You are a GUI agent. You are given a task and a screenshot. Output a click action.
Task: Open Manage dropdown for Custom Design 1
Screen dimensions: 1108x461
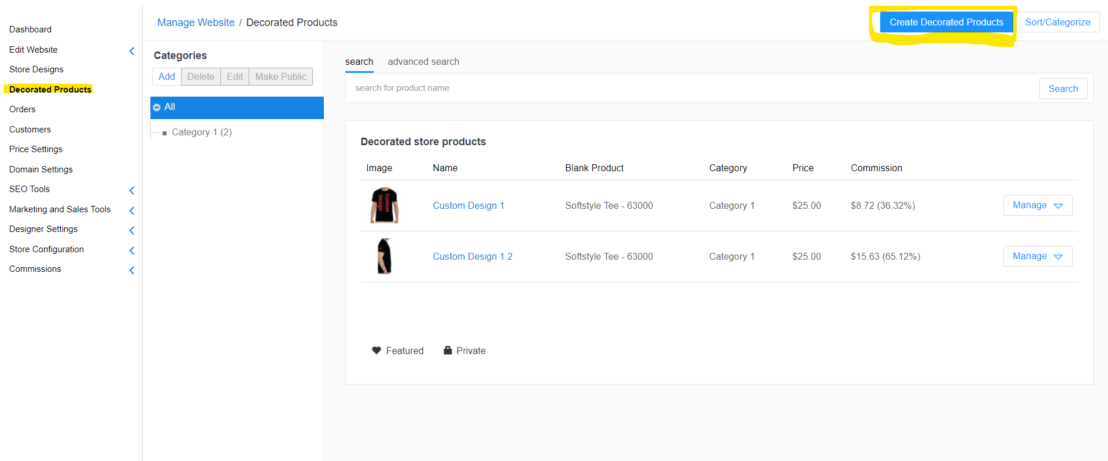pyautogui.click(x=1037, y=205)
